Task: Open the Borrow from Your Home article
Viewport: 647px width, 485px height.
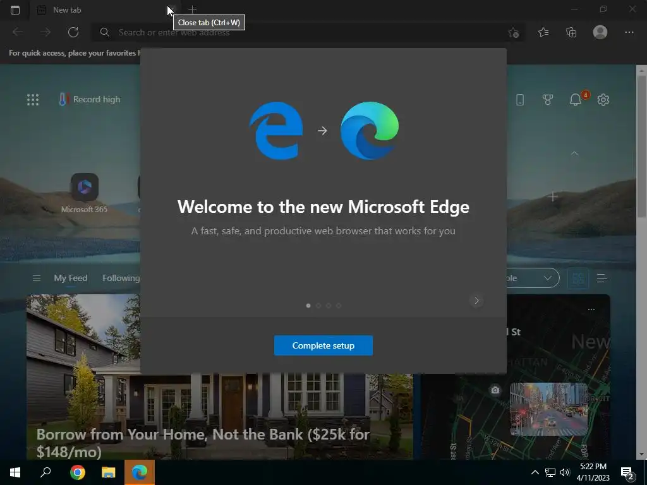Action: [203, 443]
